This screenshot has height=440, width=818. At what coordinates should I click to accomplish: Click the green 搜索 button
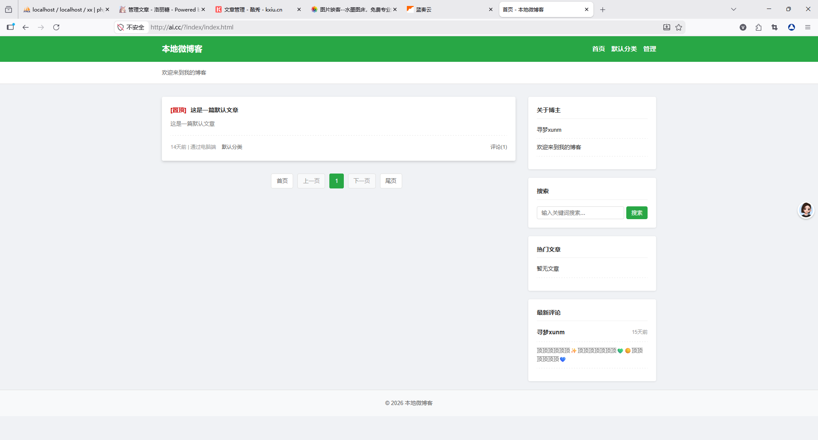tap(637, 213)
